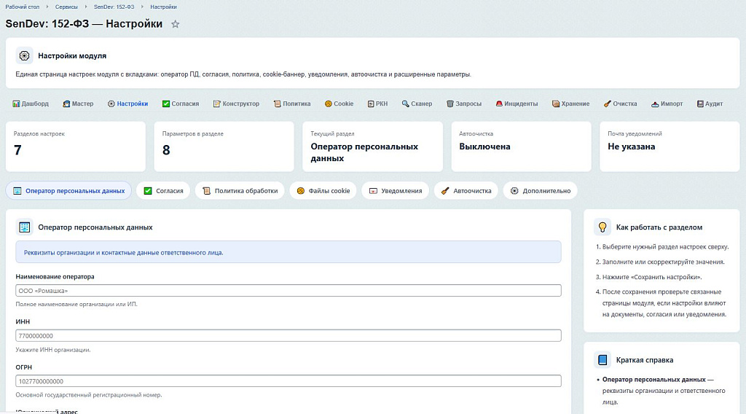Viewport: 746px width, 414px height.
Task: Open the Автоочистка settings tab
Action: [466, 191]
